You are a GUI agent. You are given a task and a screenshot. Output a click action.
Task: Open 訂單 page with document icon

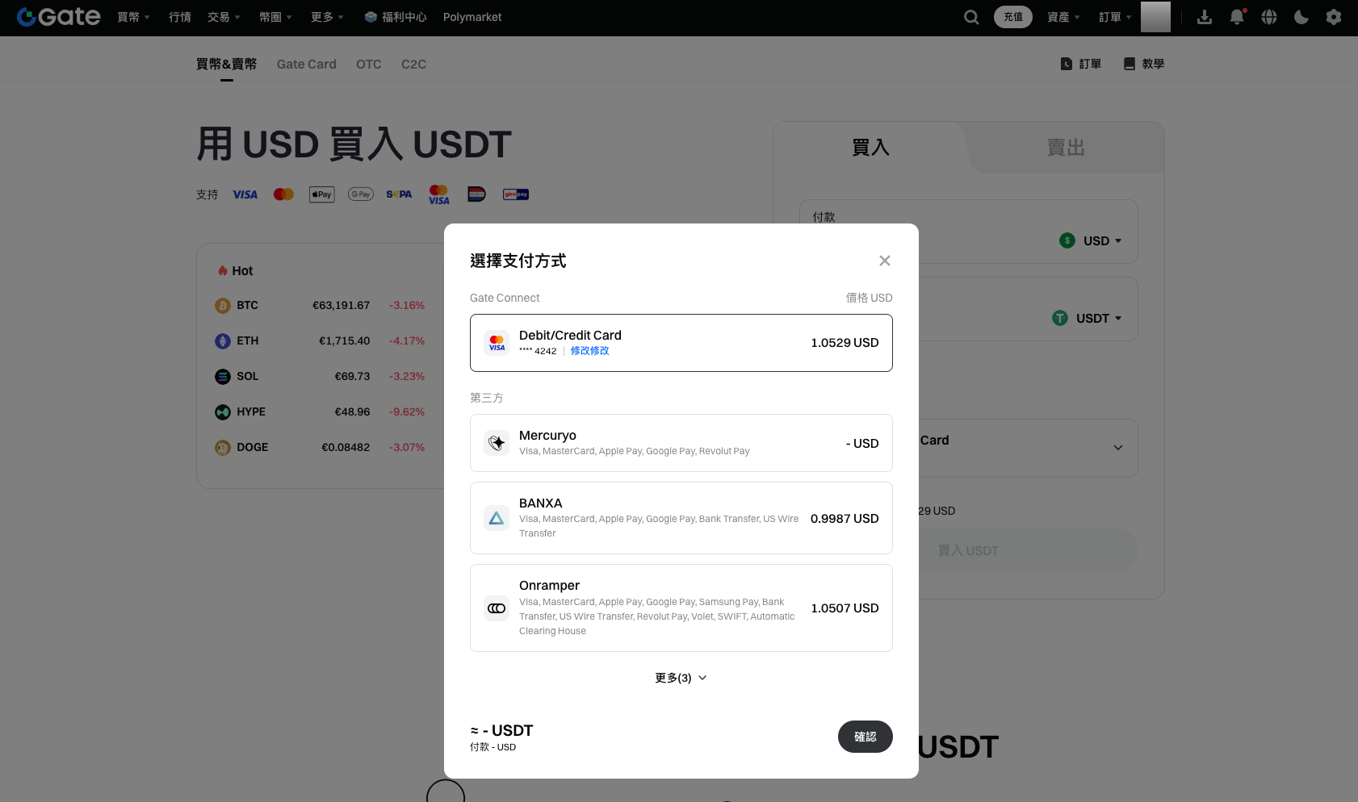click(x=1081, y=64)
